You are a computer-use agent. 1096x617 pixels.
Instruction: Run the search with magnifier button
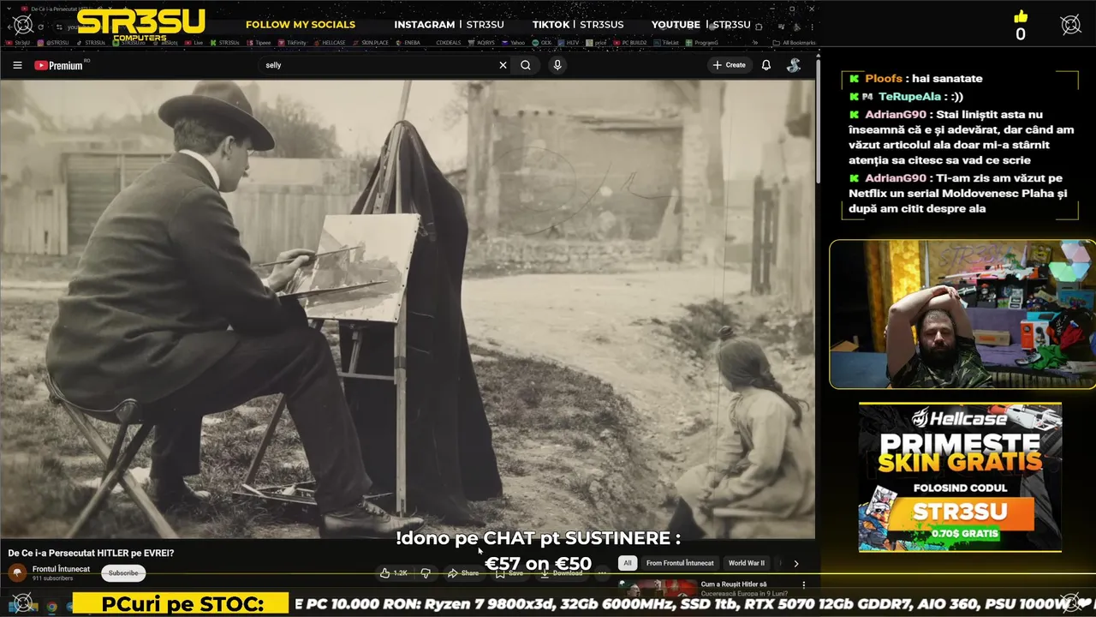(526, 65)
